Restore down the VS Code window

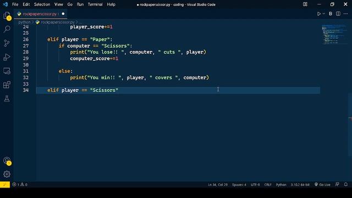332,4
